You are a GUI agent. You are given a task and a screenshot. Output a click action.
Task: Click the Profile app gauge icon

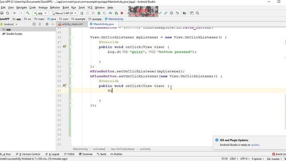click(110, 13)
